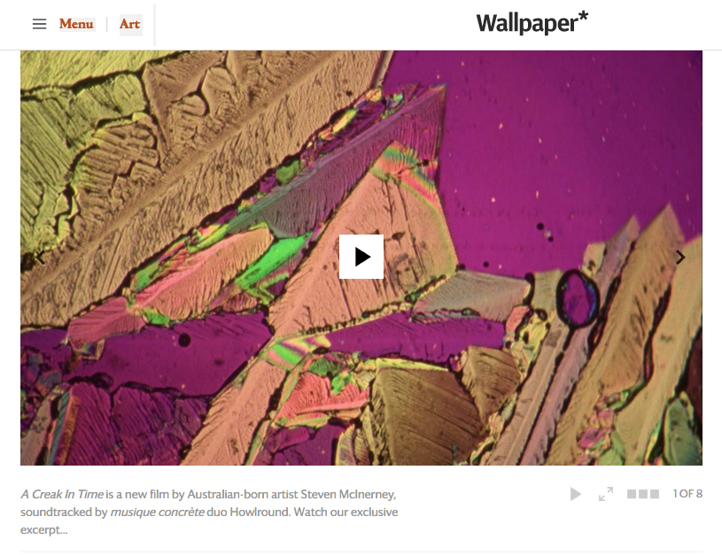
Task: Go to the Art section
Action: [x=130, y=24]
